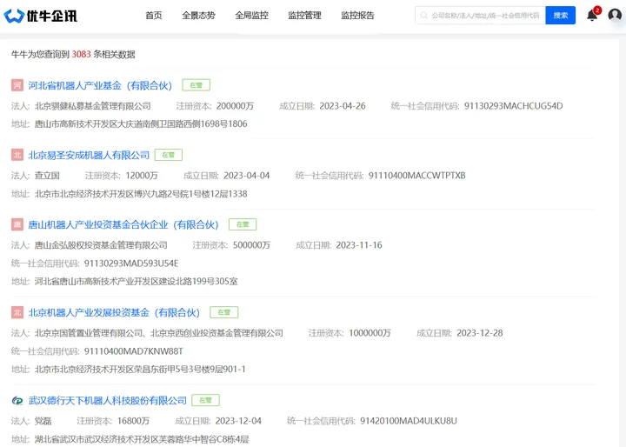
Task: Click 在营 status tag of 河北省机器人产业基金
Action: coord(196,85)
